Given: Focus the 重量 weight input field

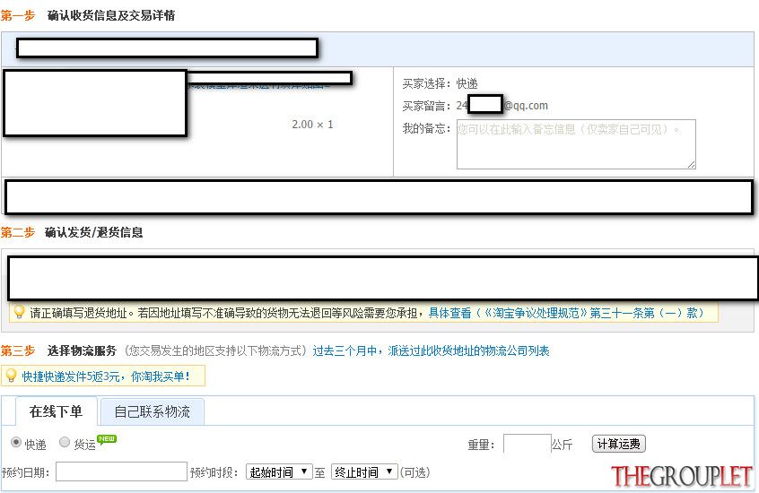Looking at the screenshot, I should [528, 444].
